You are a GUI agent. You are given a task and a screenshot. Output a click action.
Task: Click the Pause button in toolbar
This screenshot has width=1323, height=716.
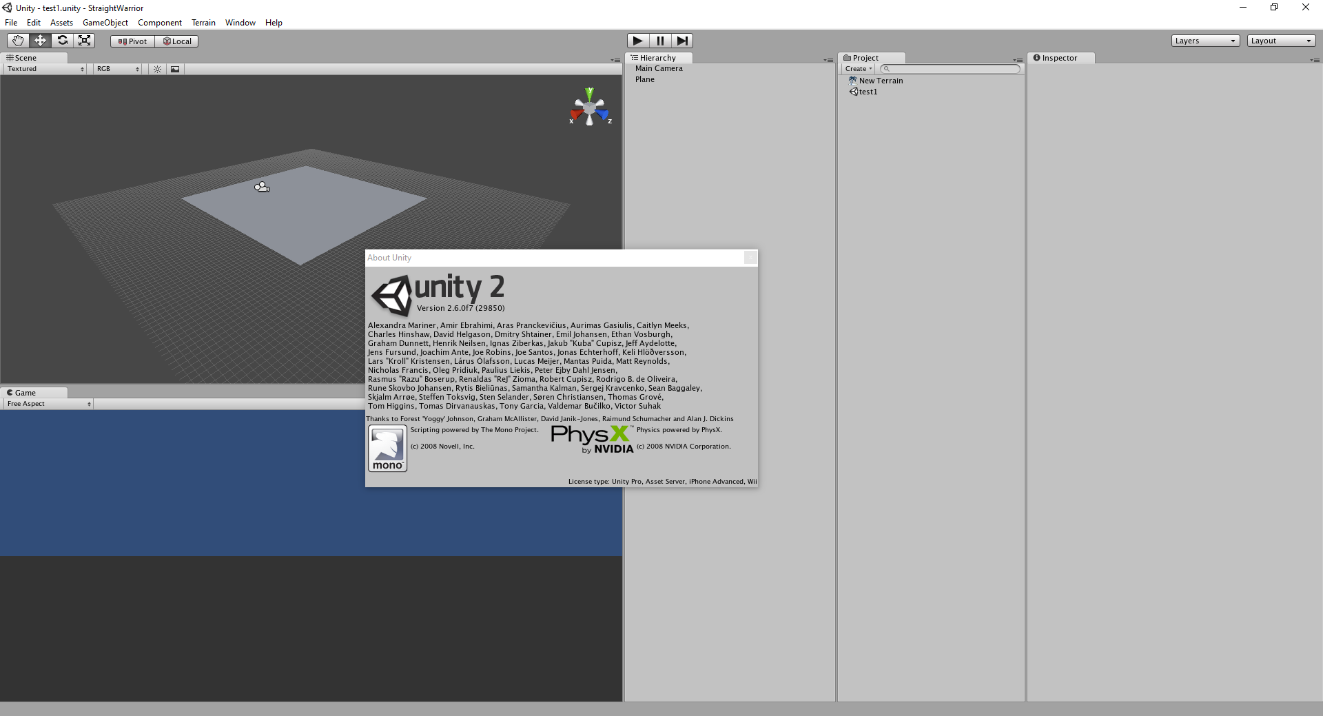tap(660, 41)
